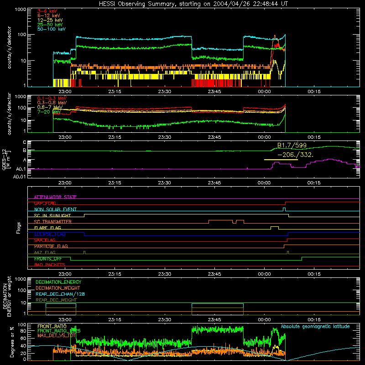Select the Absolute geomagnetic latitude label
Viewport: 365px width, 365px height.
click(x=315, y=327)
